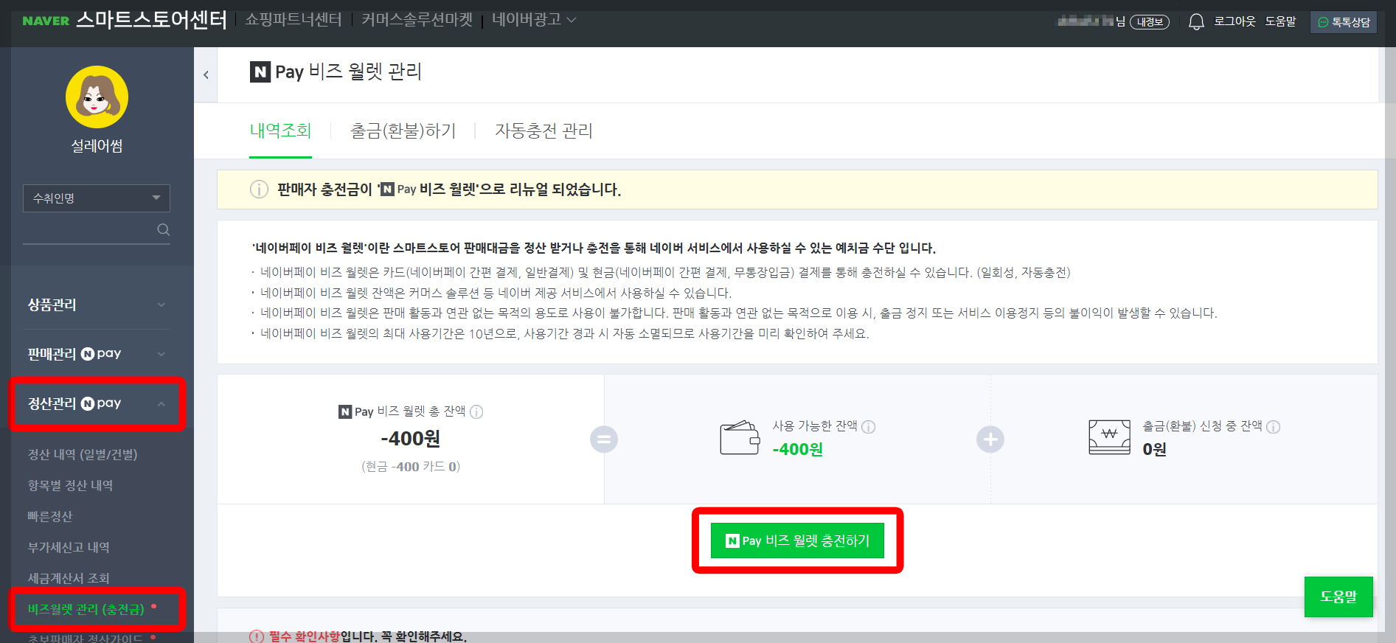
Task: Expand the 상품관리 menu
Action: tap(97, 305)
